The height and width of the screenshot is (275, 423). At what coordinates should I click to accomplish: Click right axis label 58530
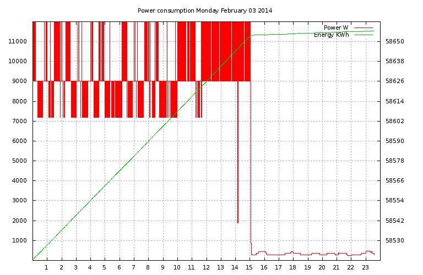[395, 240]
